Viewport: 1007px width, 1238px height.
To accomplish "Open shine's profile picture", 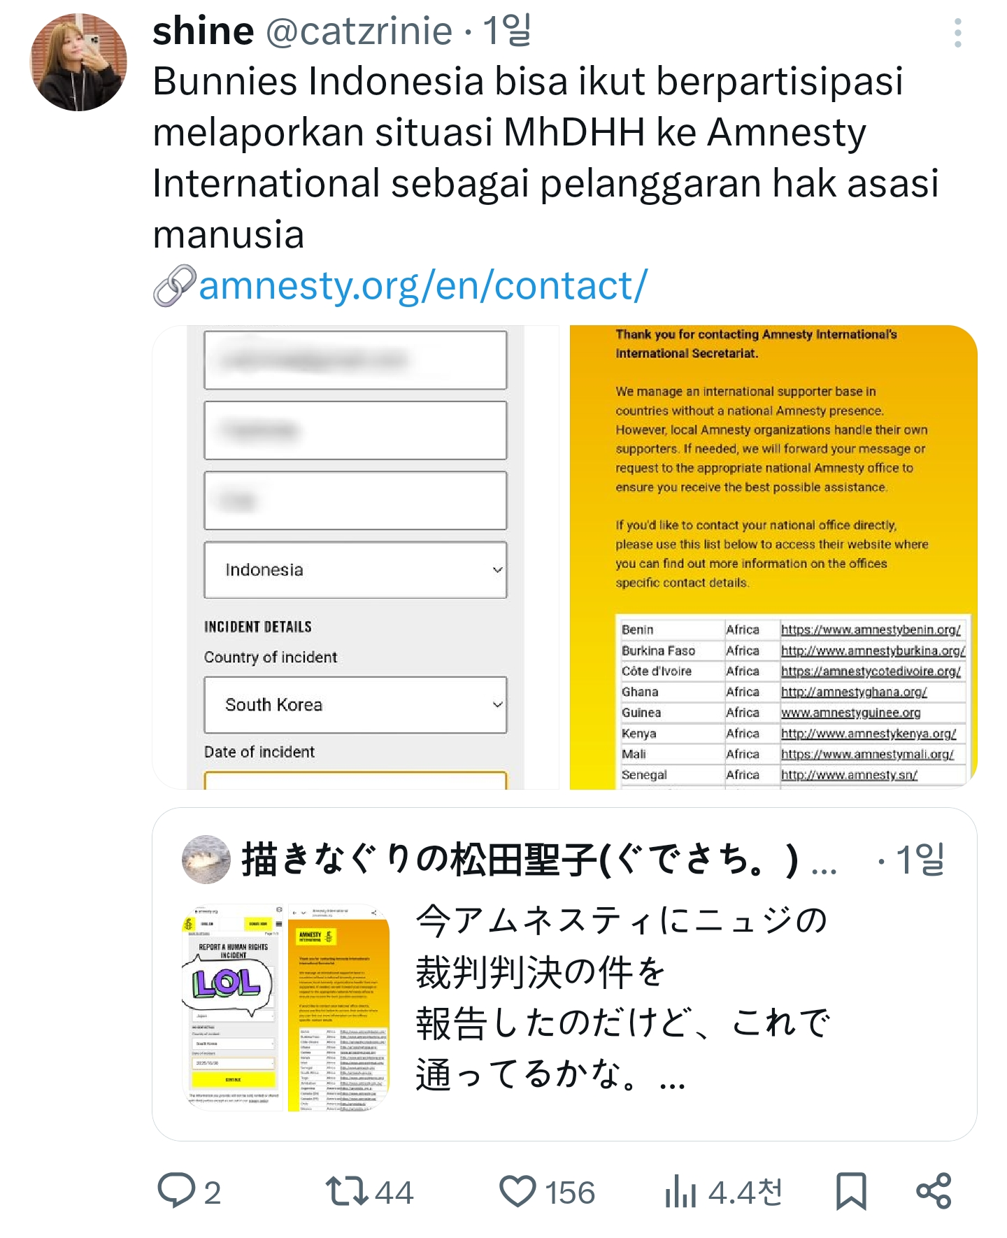I will [x=78, y=62].
